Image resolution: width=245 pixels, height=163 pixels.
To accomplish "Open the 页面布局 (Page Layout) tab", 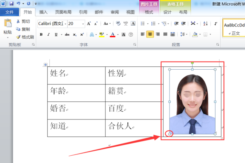I will [x=62, y=12].
